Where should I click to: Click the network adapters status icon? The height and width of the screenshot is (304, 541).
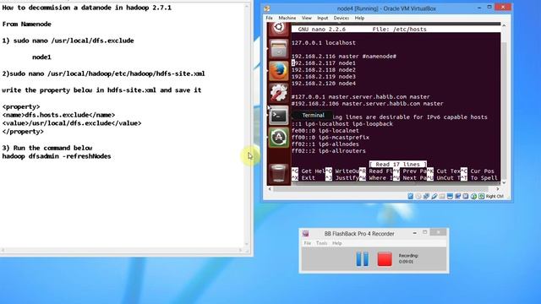click(426, 196)
